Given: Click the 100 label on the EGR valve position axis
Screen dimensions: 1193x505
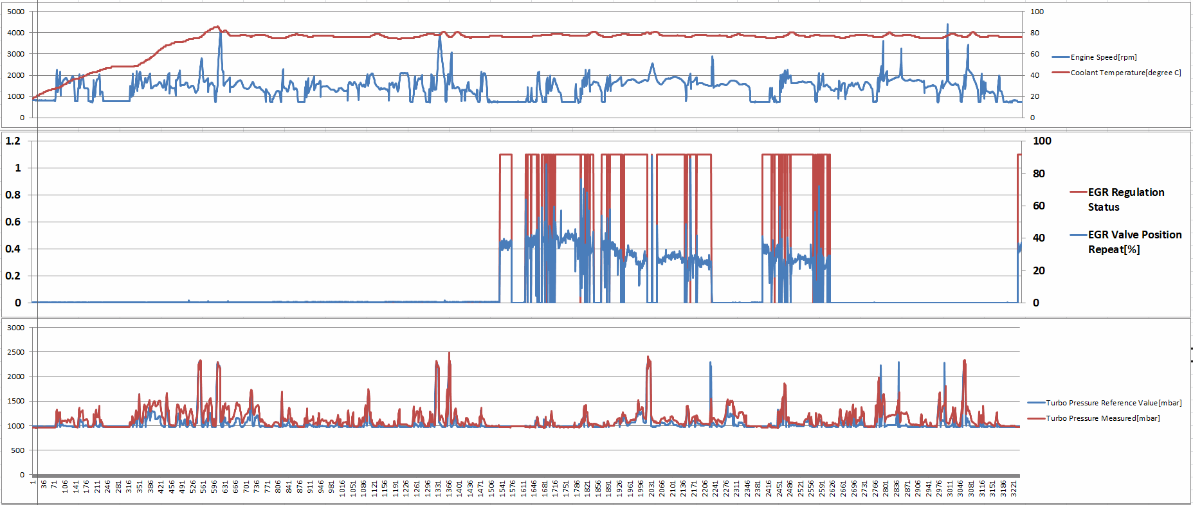Looking at the screenshot, I should tap(1042, 141).
